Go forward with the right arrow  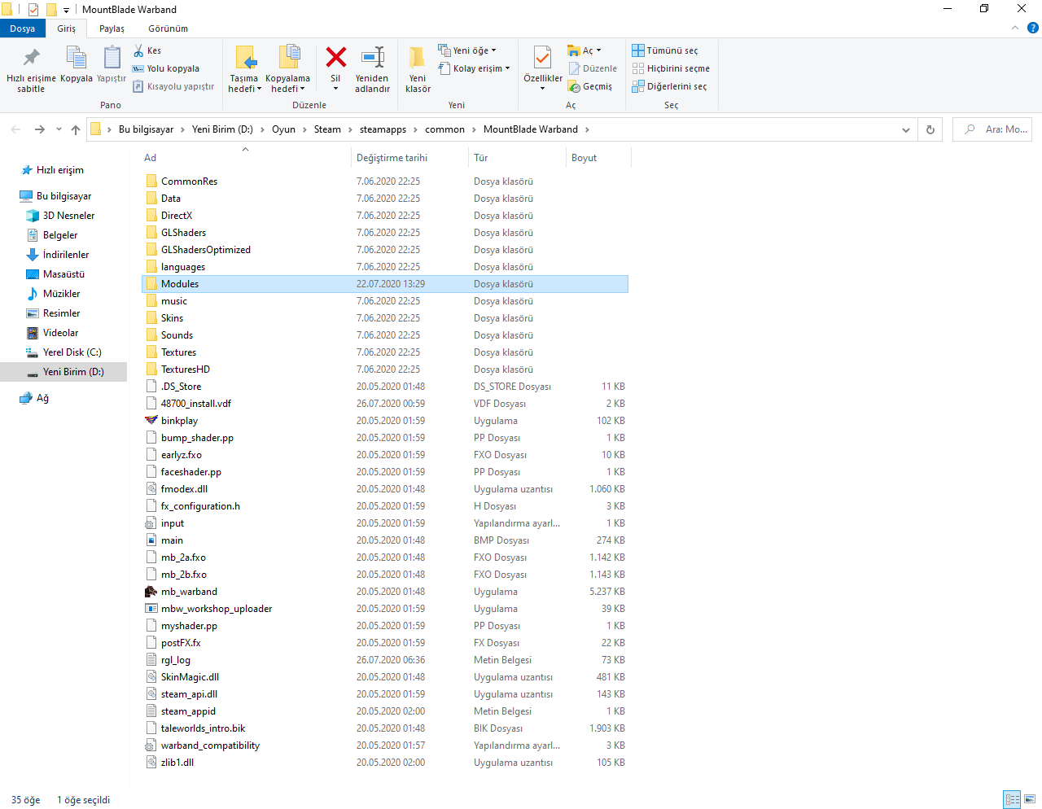pyautogui.click(x=40, y=129)
